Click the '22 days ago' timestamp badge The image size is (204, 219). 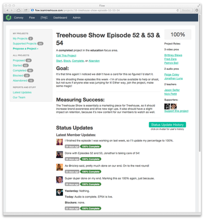(x=72, y=208)
